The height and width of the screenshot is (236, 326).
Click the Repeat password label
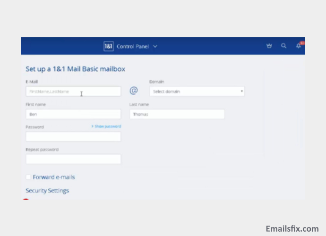tap(42, 150)
